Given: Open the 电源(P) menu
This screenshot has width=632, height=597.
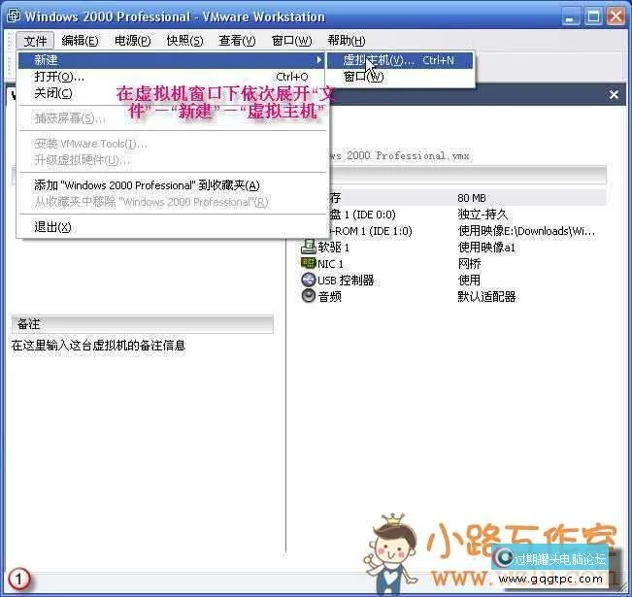Looking at the screenshot, I should (x=133, y=41).
